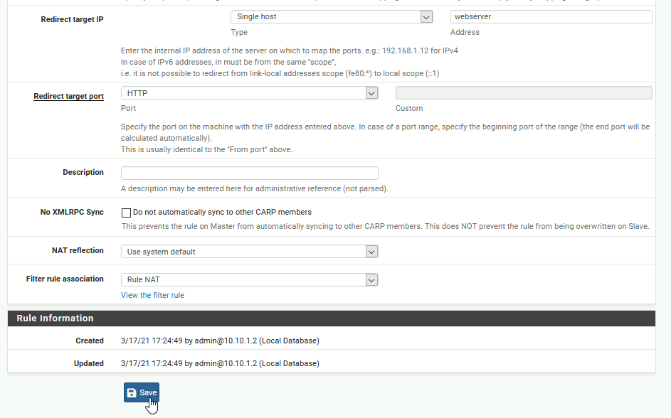Click the No XMLRPC Sync label
Image resolution: width=671 pixels, height=418 pixels.
pyautogui.click(x=72, y=212)
